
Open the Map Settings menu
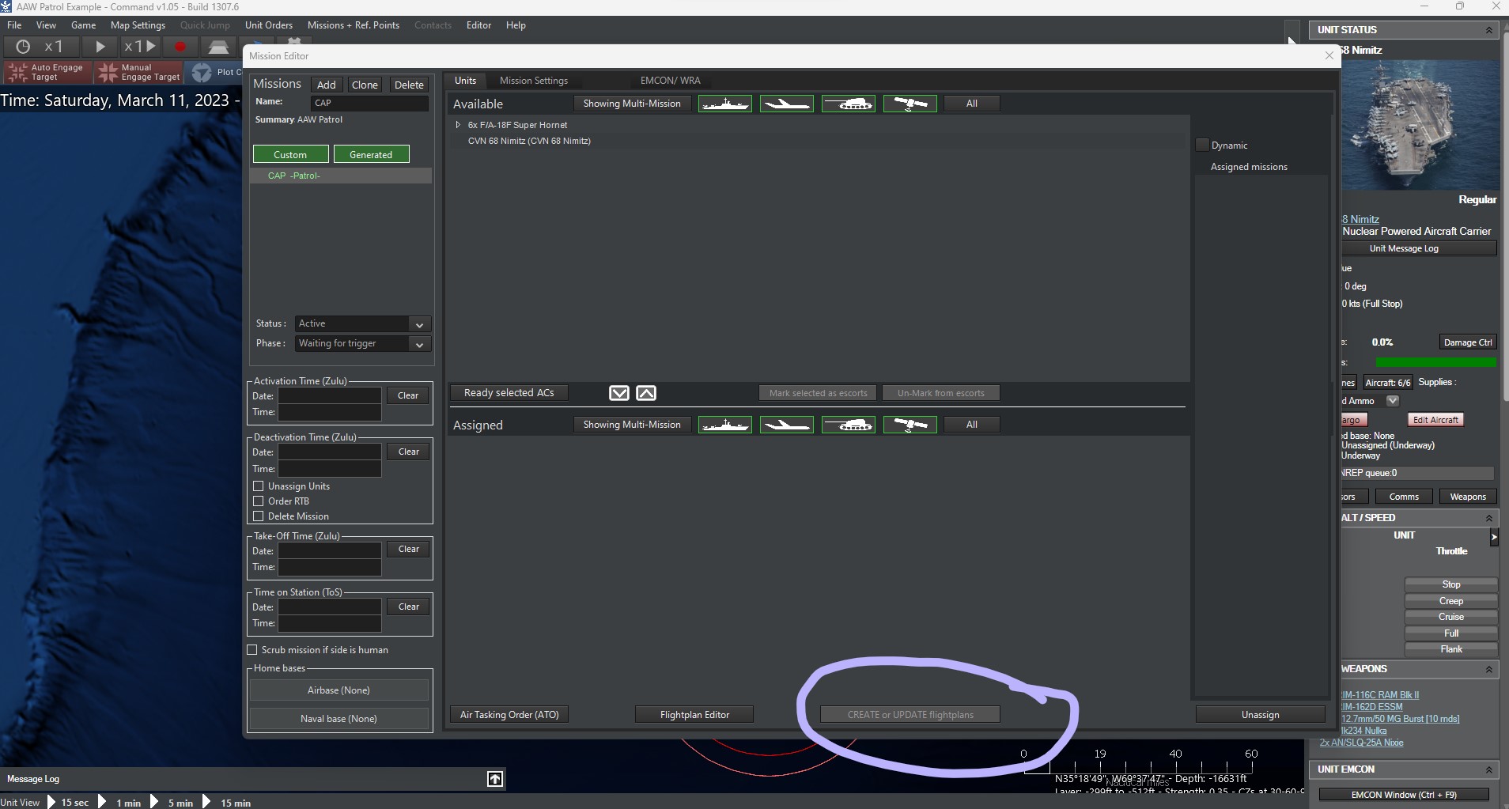(138, 25)
